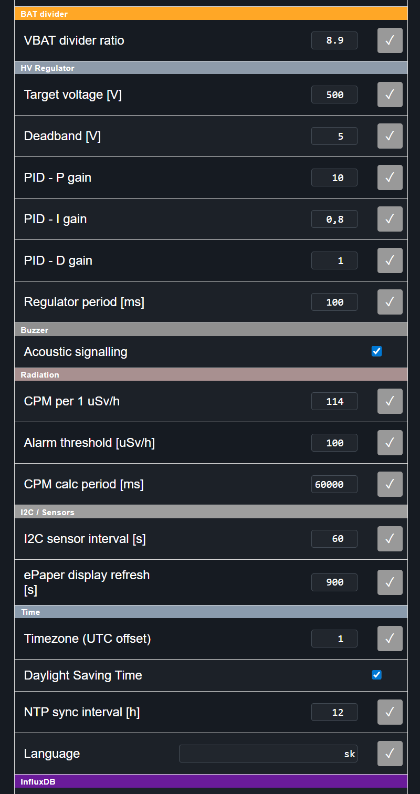420x794 pixels.
Task: Confirm Regulator period checkmark
Action: tap(390, 302)
